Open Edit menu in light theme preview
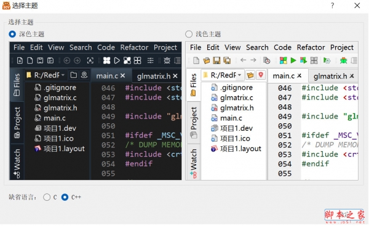The width and height of the screenshot is (369, 226). [213, 47]
